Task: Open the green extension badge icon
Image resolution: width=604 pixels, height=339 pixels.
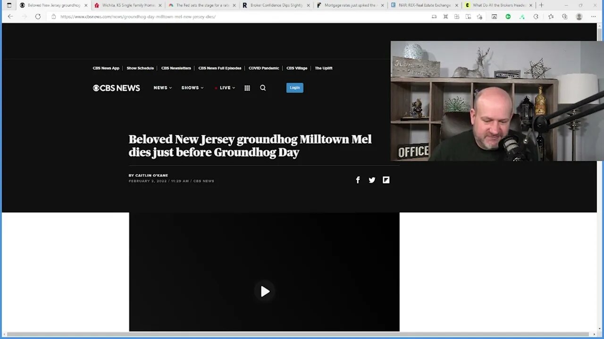Action: click(x=508, y=16)
